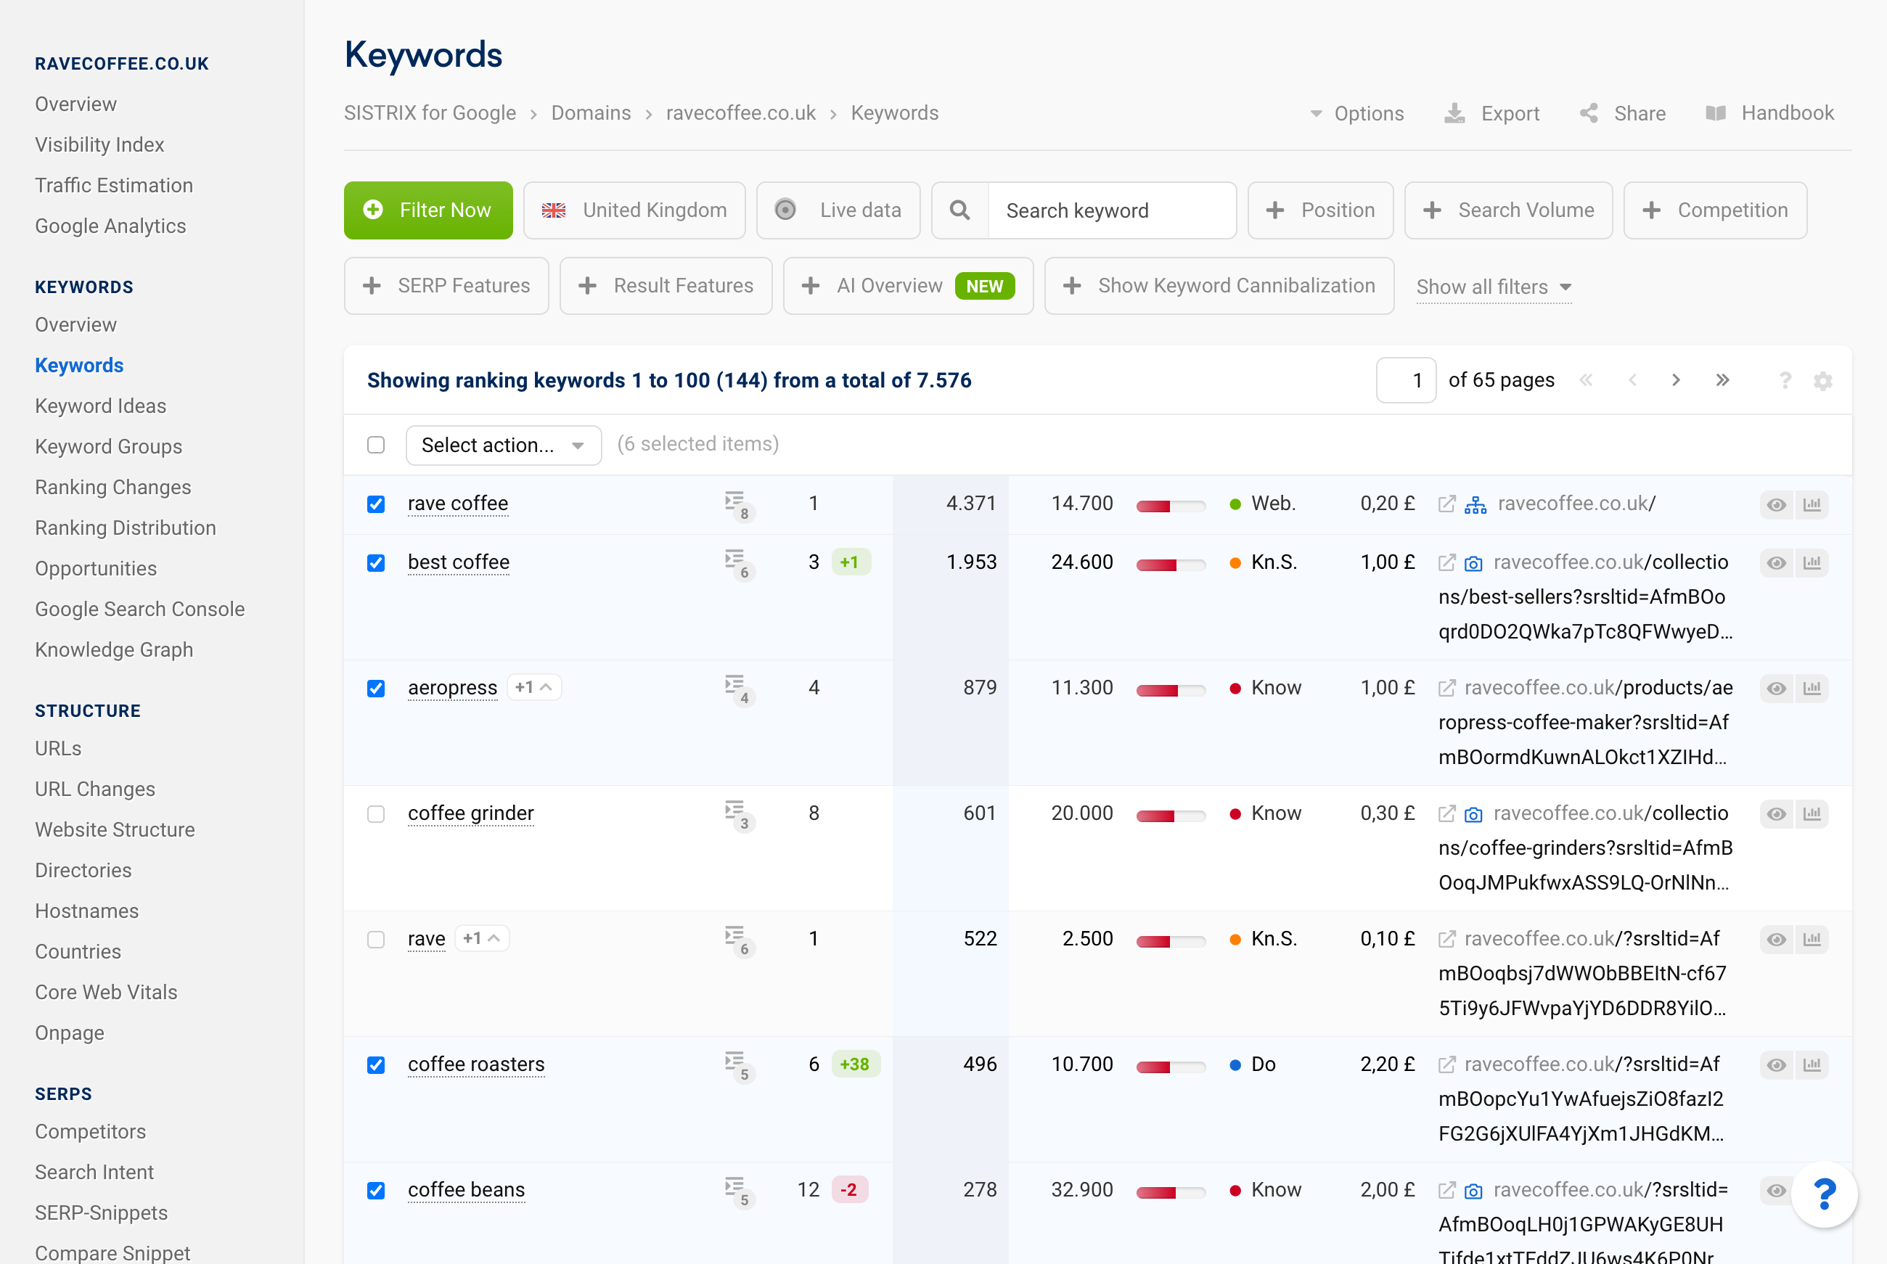Open United Kingdom country selector

coord(634,210)
